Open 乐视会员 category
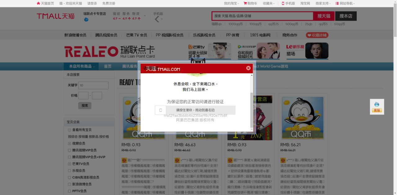The width and height of the screenshot is (397, 195). coord(78,171)
